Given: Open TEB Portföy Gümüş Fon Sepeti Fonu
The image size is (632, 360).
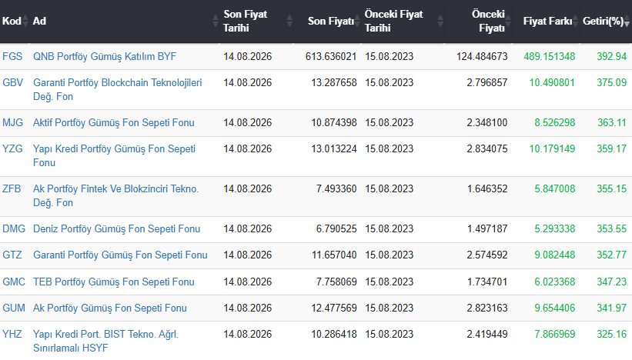Looking at the screenshot, I should [x=114, y=282].
